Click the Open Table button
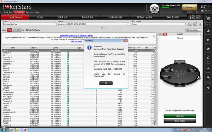Viewport: 212px width, 132px height. coord(180,121)
